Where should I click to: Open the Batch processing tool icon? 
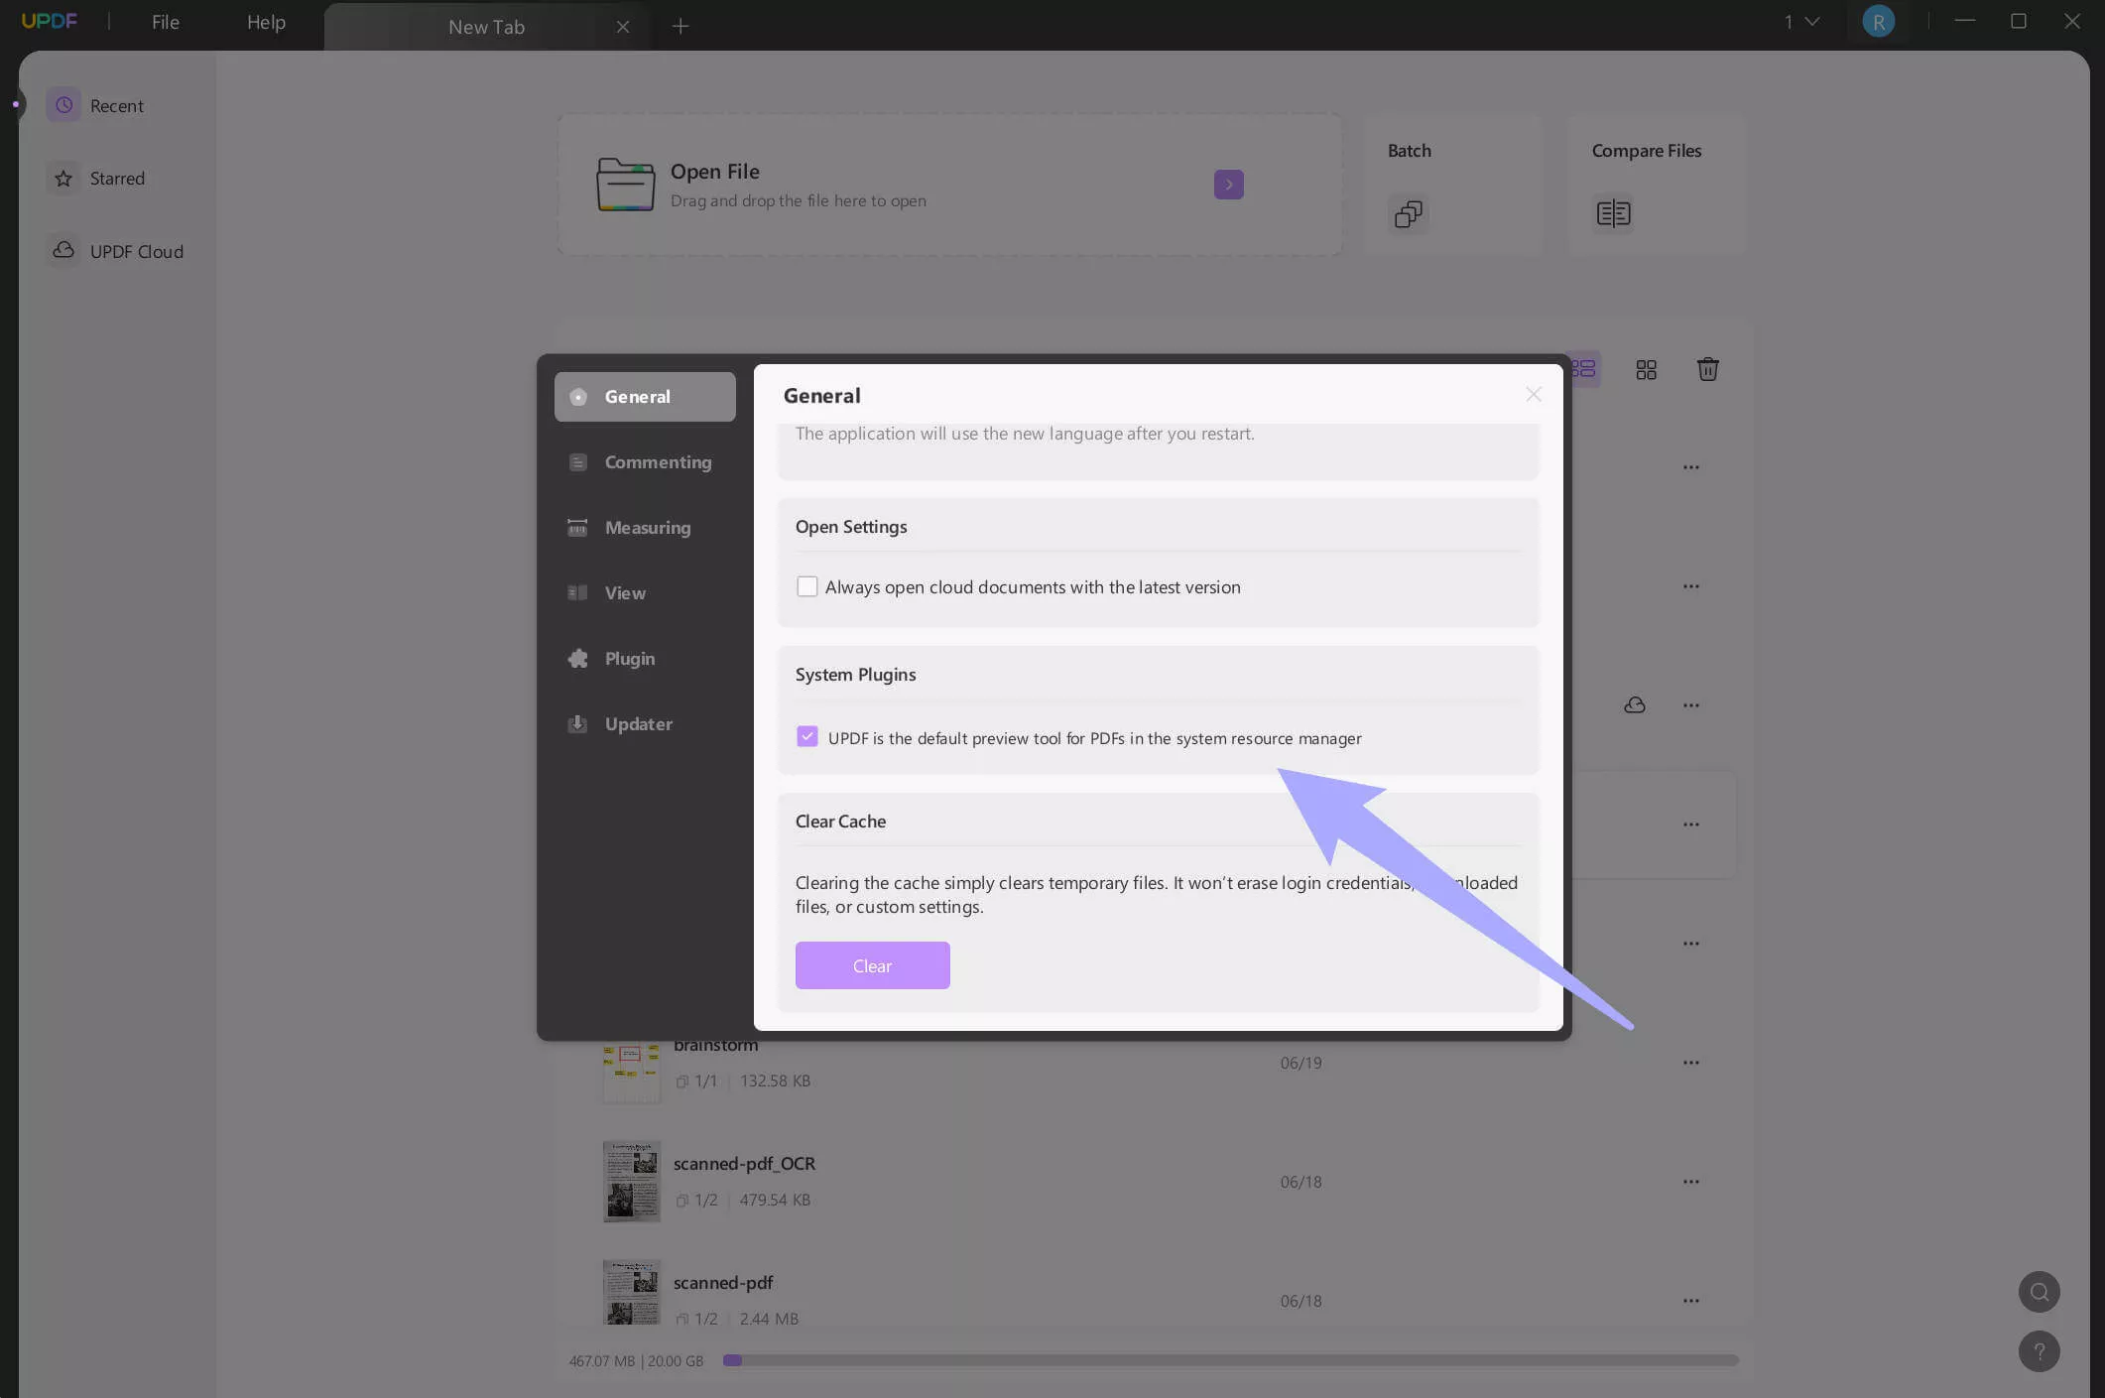click(1409, 213)
